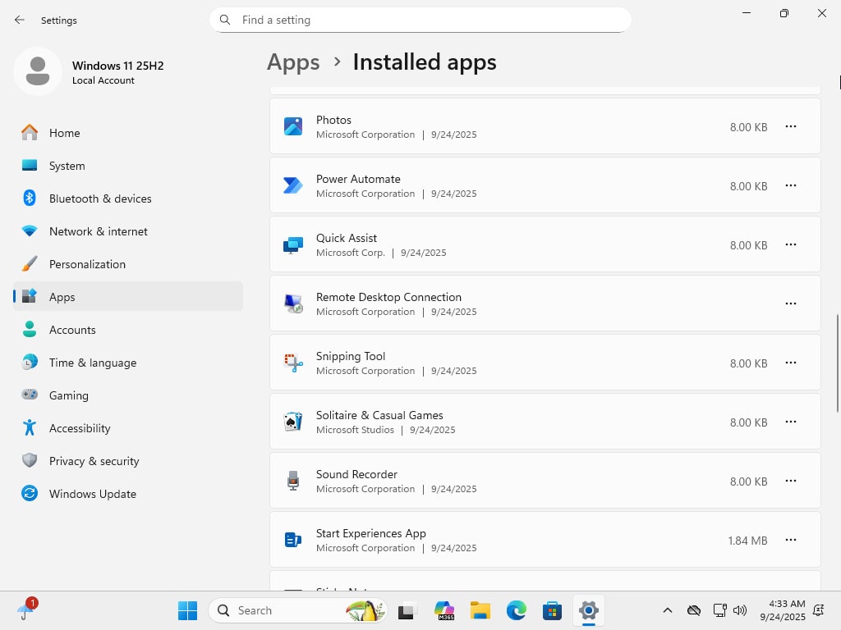841x630 pixels.
Task: Open more options for Photos
Action: click(x=791, y=126)
